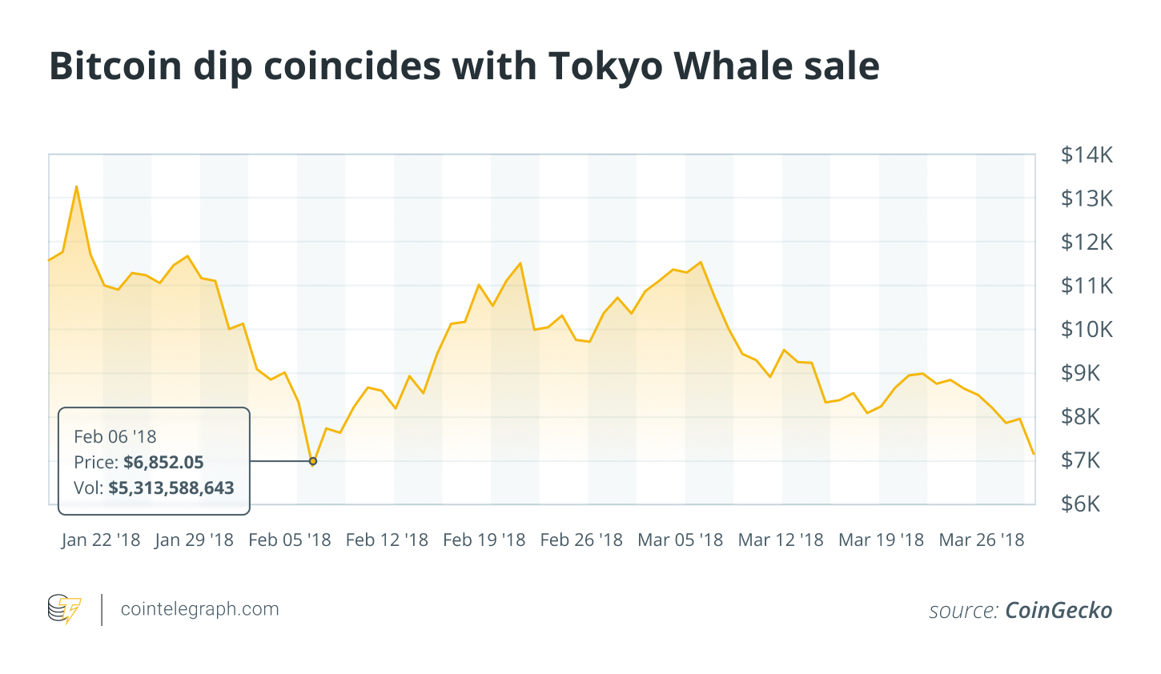The width and height of the screenshot is (1161, 674).
Task: Open the cointelegraph.com link
Action: [199, 609]
